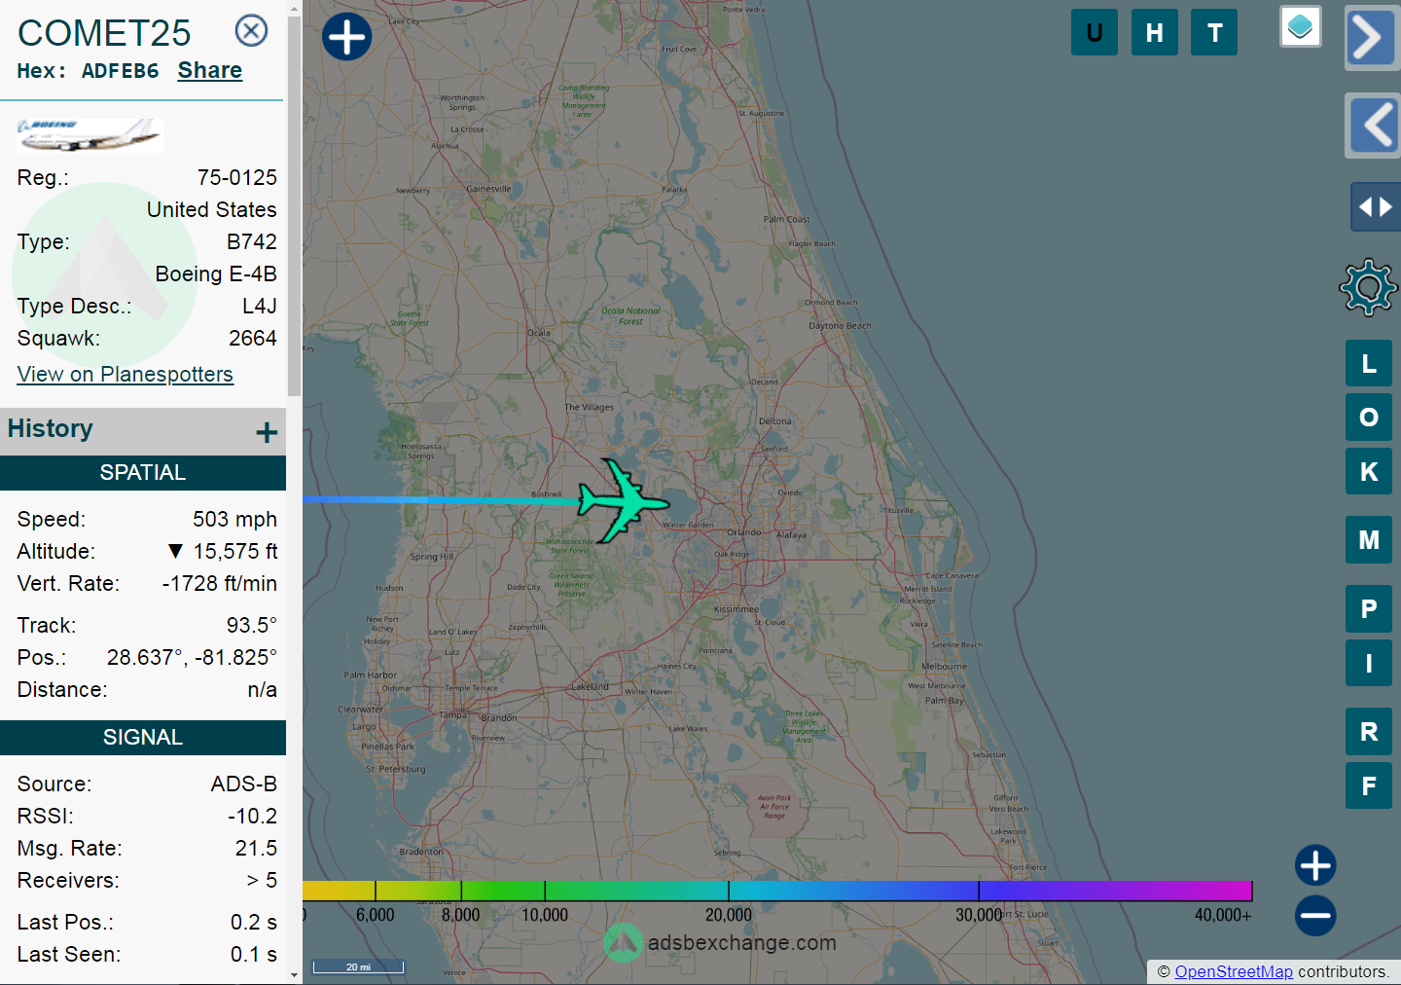Click the plus icon at map top-left
Viewport: 1401px width, 985px height.
(347, 37)
